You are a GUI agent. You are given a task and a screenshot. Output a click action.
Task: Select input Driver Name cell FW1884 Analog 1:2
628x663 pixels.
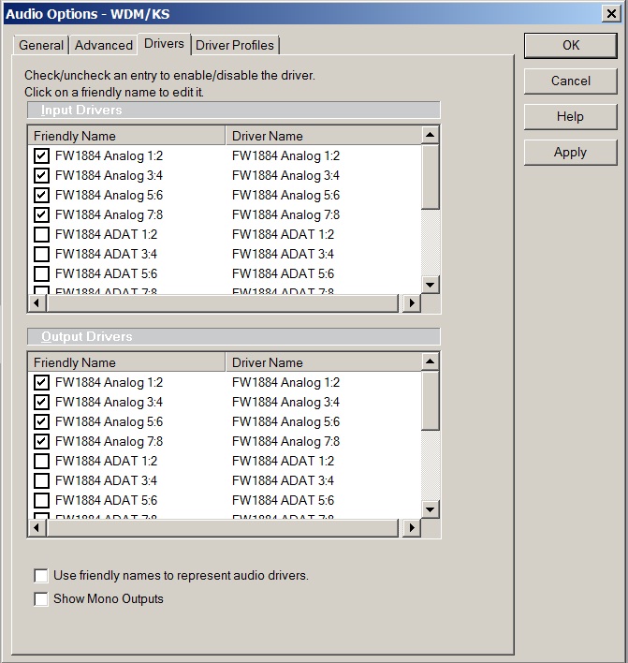pyautogui.click(x=285, y=155)
